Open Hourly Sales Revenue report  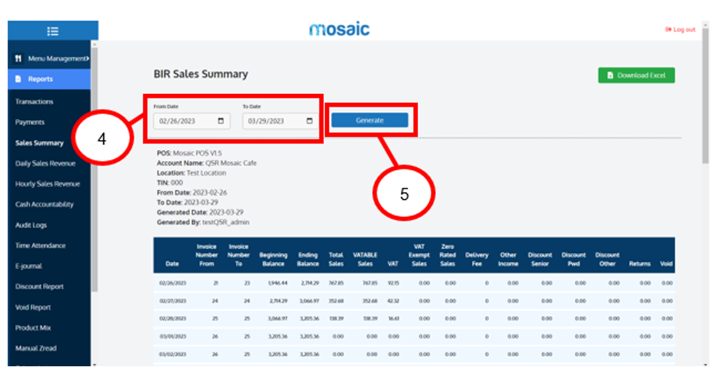pos(47,183)
